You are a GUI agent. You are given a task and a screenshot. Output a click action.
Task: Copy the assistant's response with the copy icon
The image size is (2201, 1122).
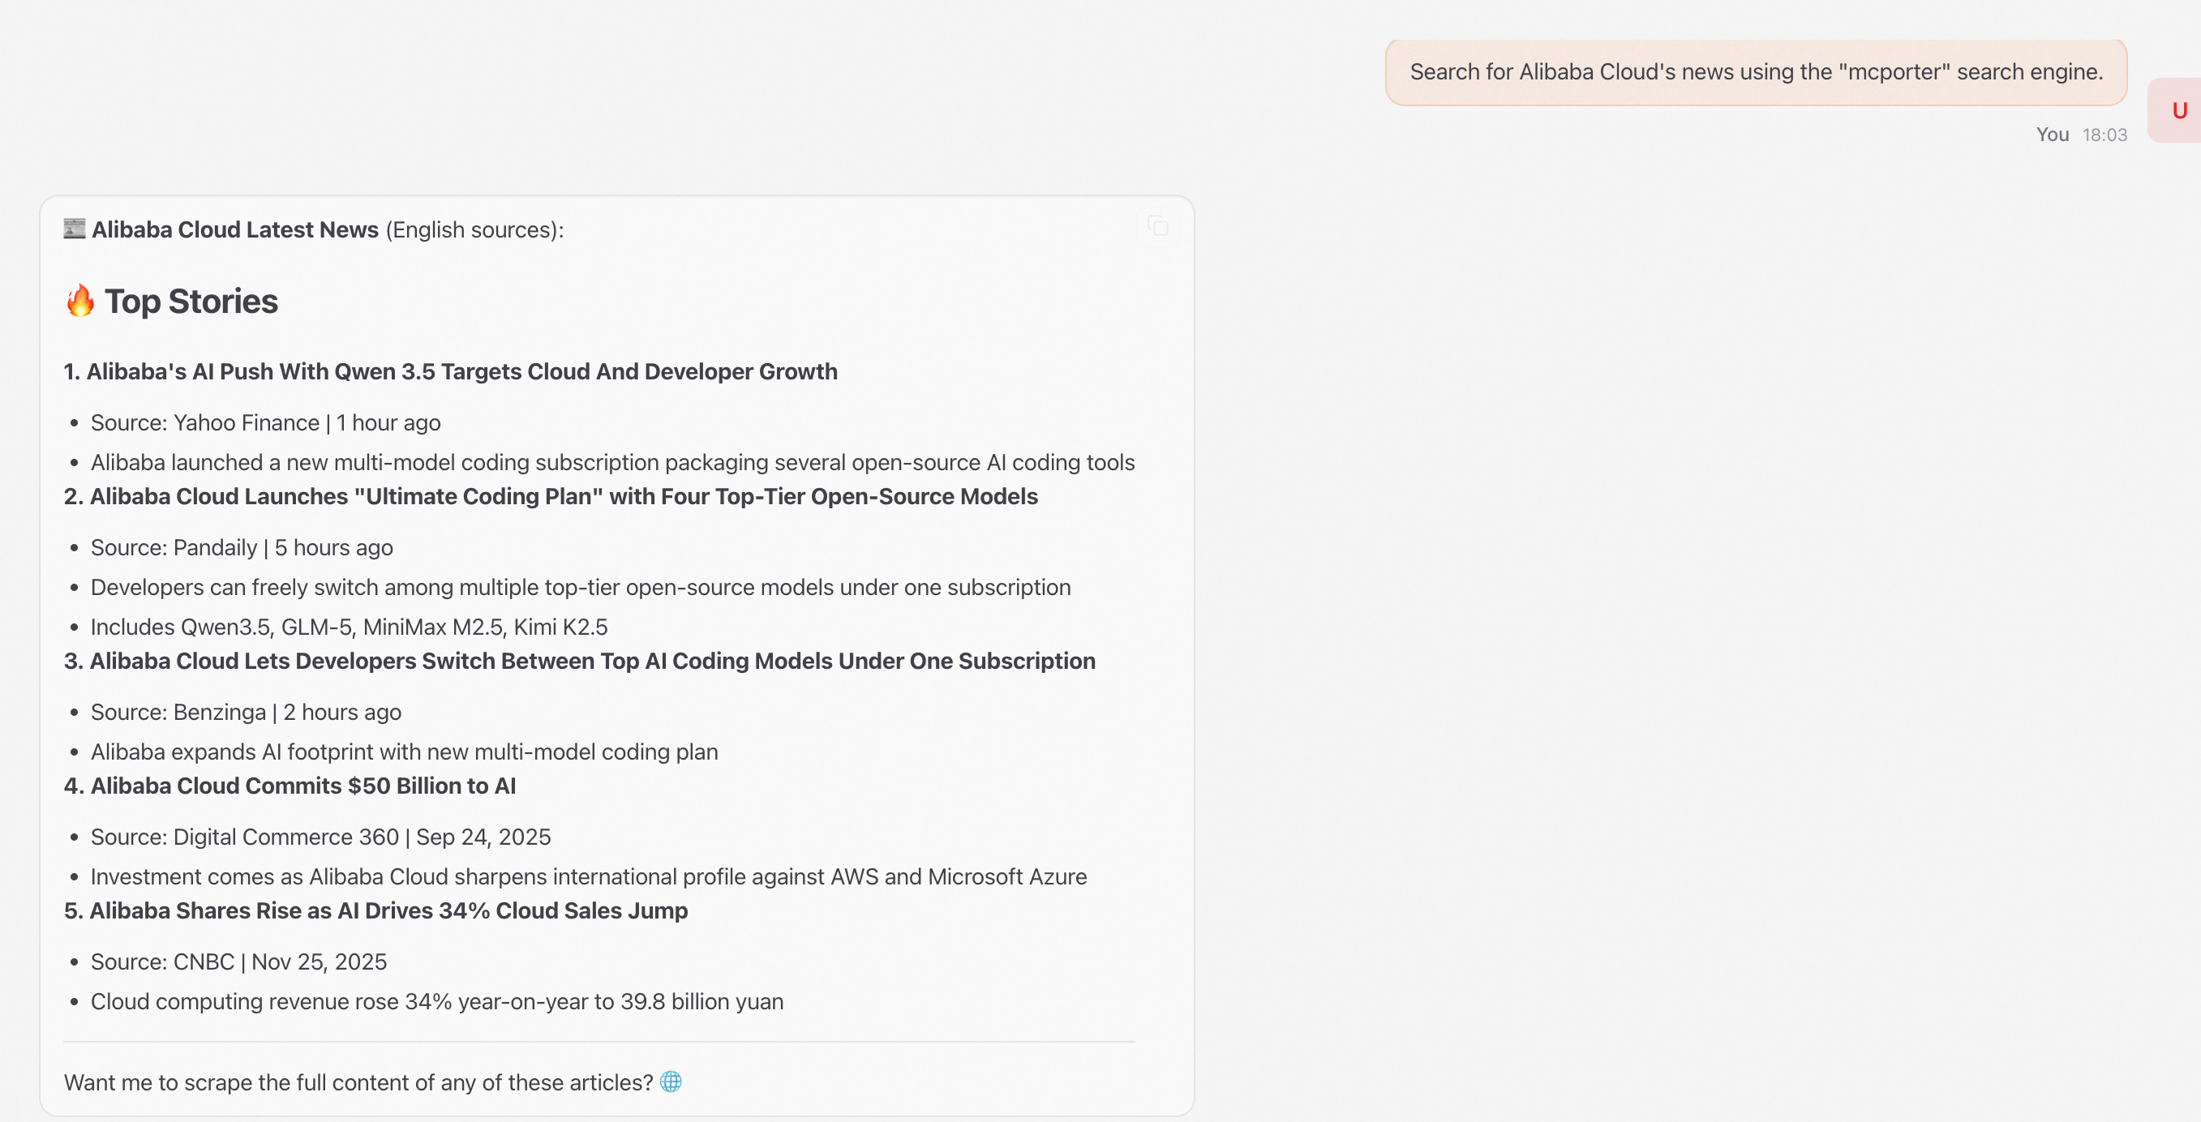[x=1158, y=226]
